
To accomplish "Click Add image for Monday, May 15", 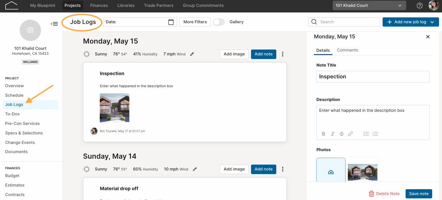I will click(x=234, y=54).
